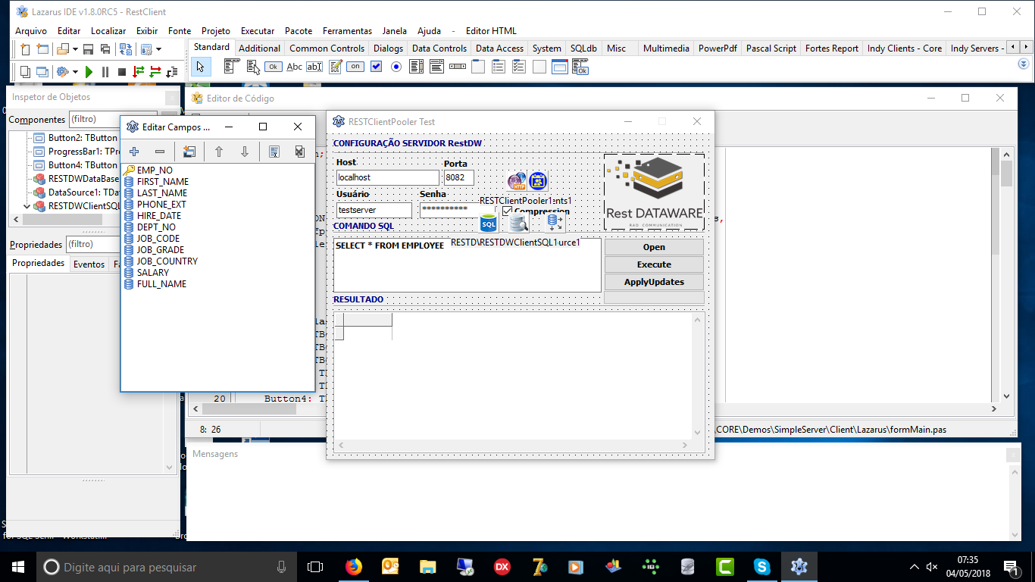Switch to the Eventos tab in the Object Inspector
1035x582 pixels.
click(89, 264)
